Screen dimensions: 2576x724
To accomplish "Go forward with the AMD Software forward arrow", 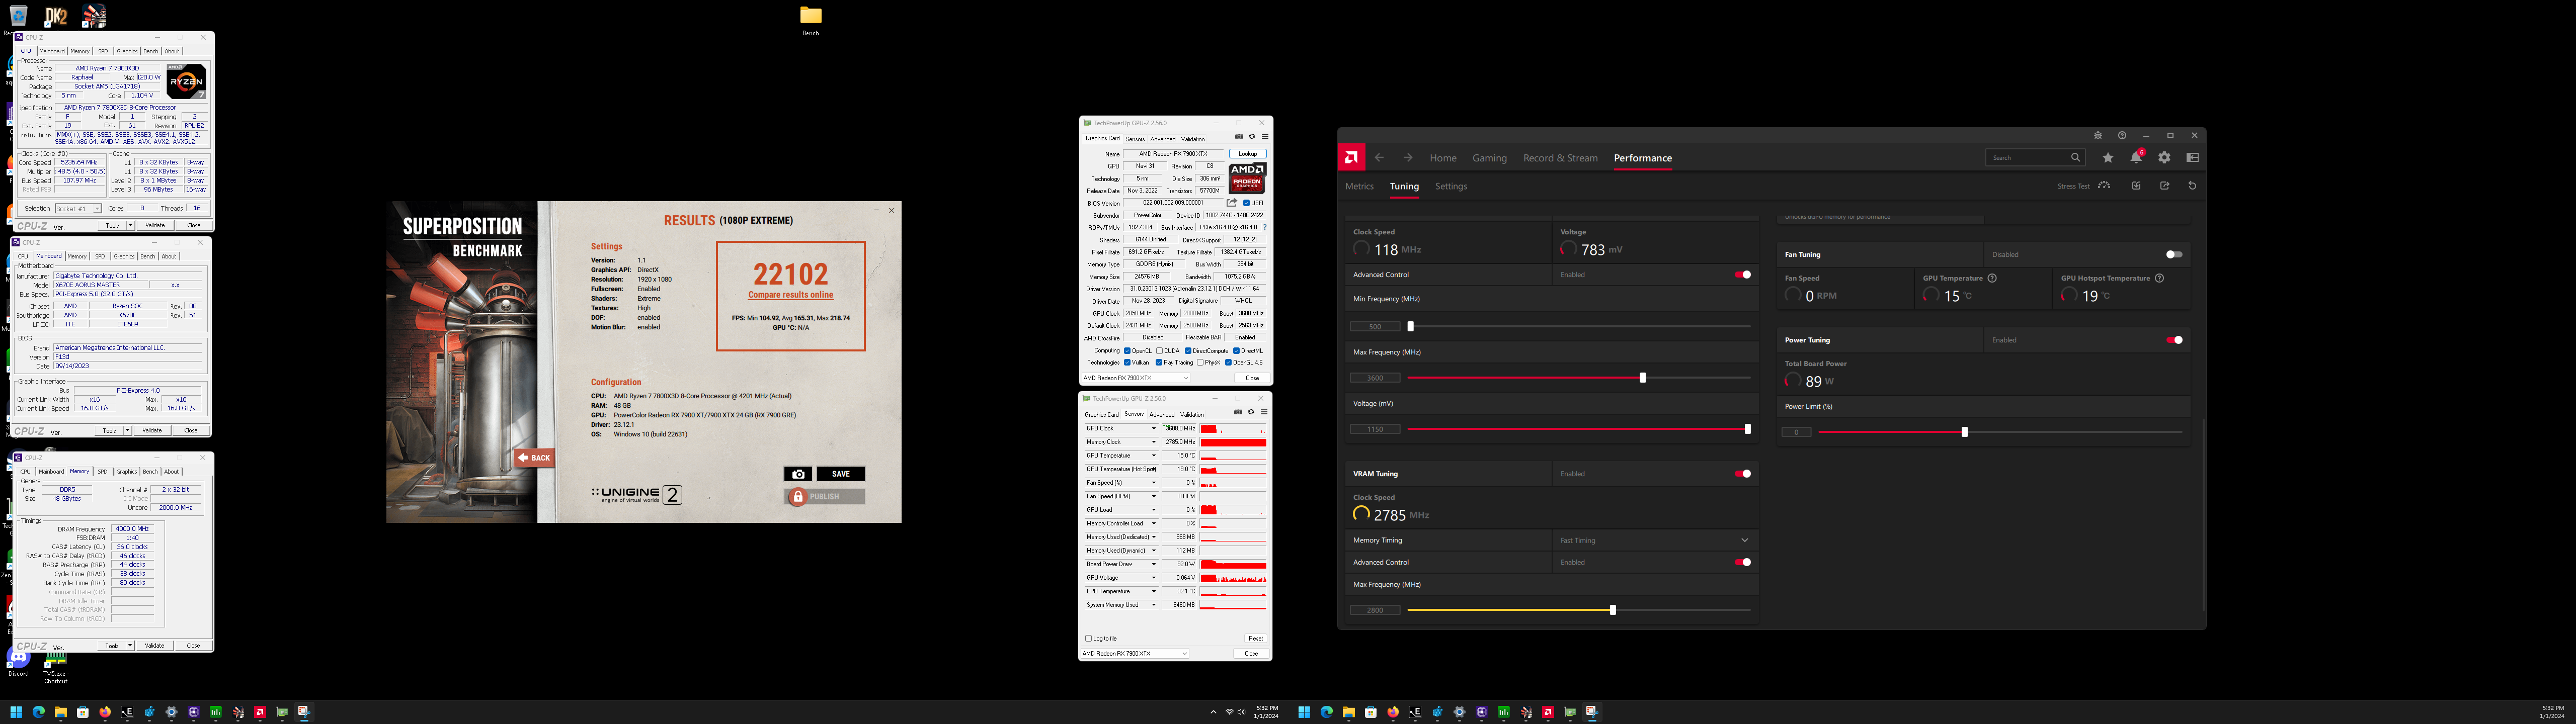I will tap(1408, 158).
